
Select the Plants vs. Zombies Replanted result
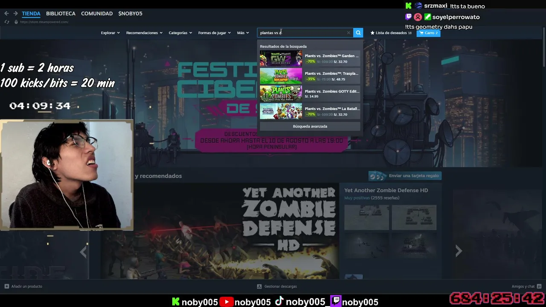[x=310, y=76]
